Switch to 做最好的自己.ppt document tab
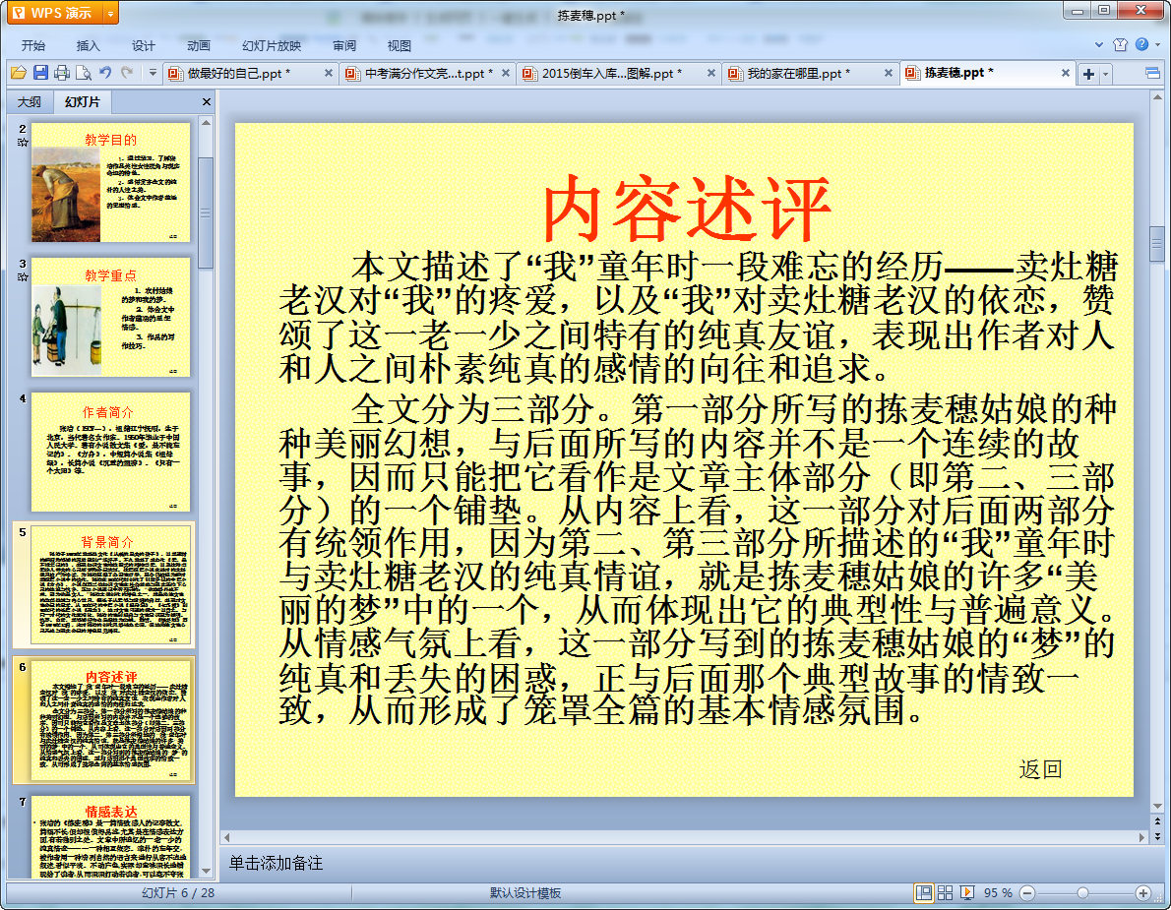This screenshot has width=1171, height=910. (x=239, y=73)
